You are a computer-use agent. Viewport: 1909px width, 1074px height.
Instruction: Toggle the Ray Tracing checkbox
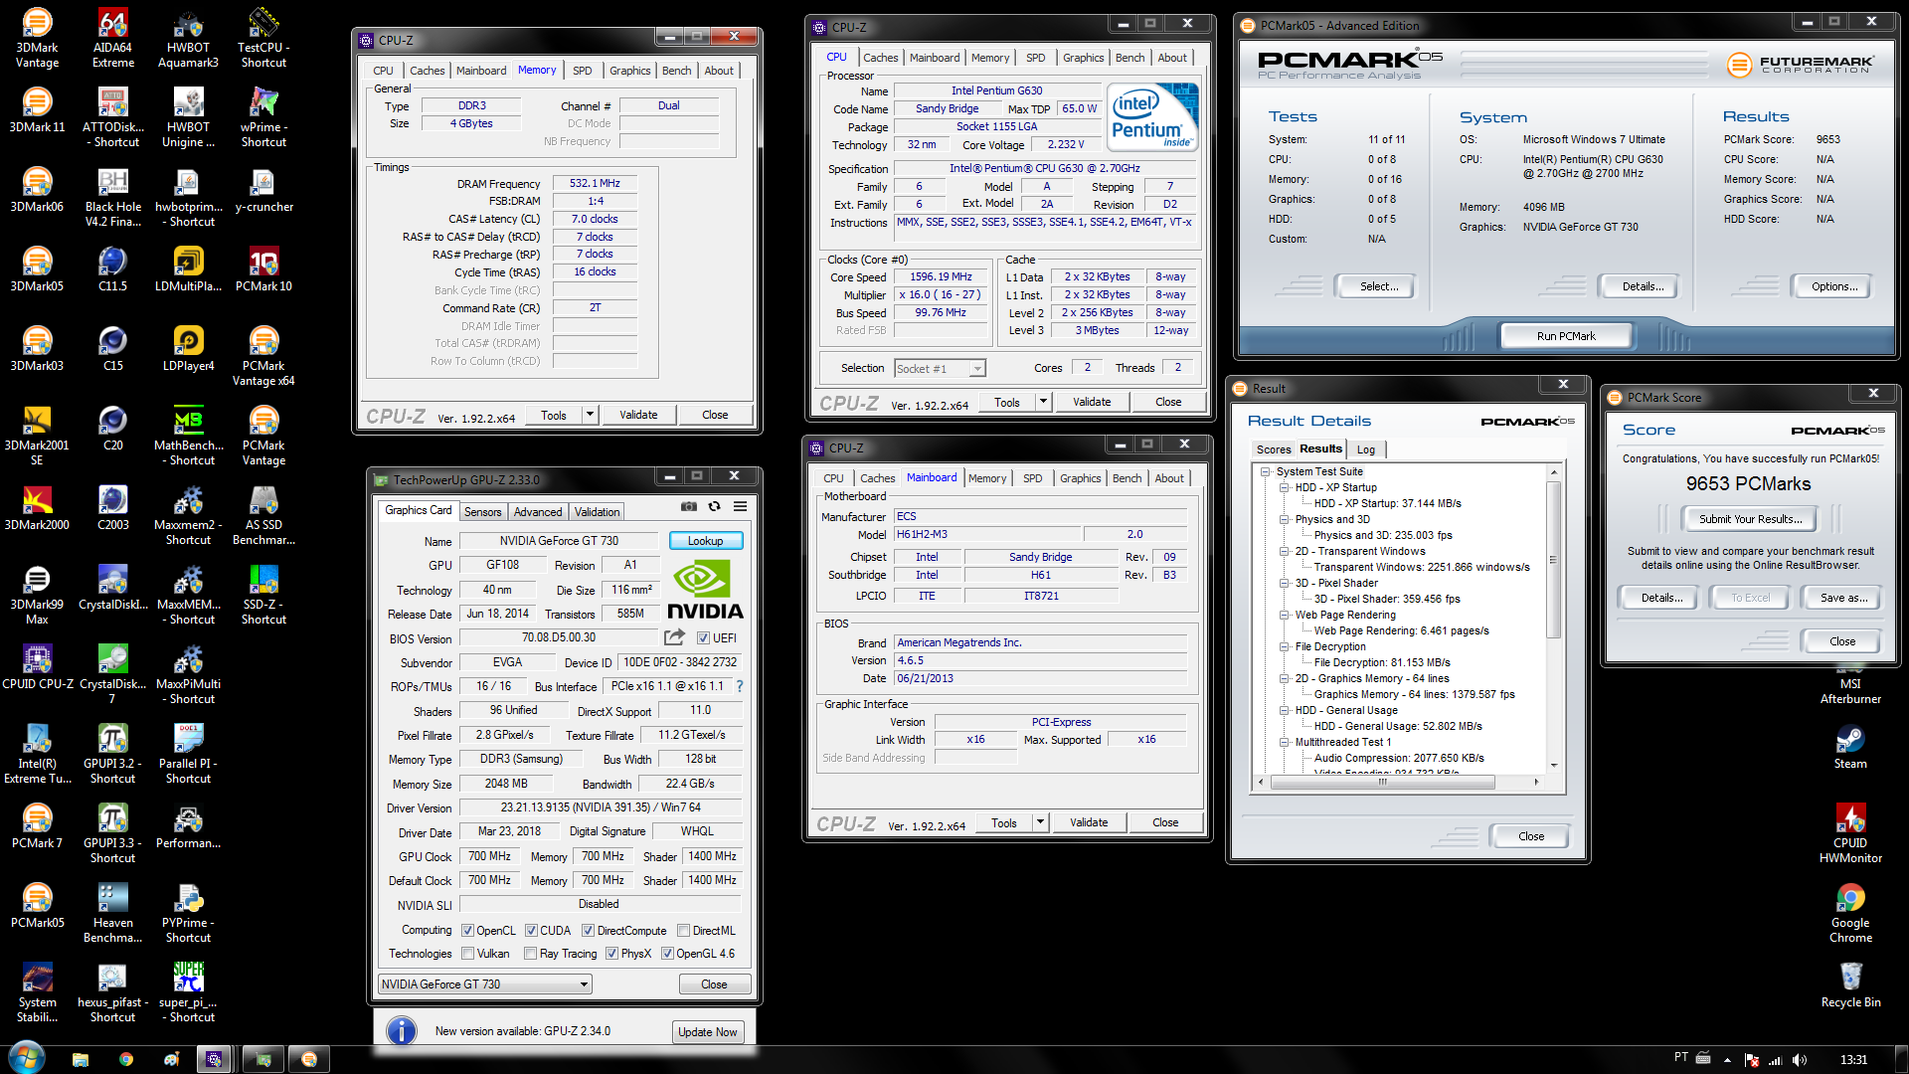[x=531, y=954]
